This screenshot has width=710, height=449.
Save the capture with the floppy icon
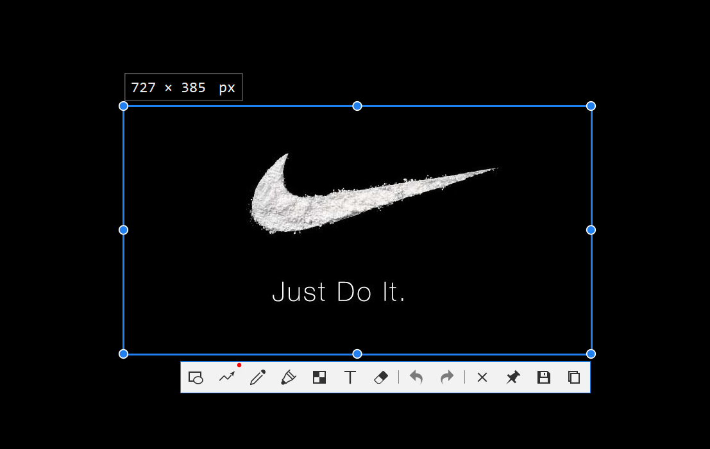(x=544, y=377)
